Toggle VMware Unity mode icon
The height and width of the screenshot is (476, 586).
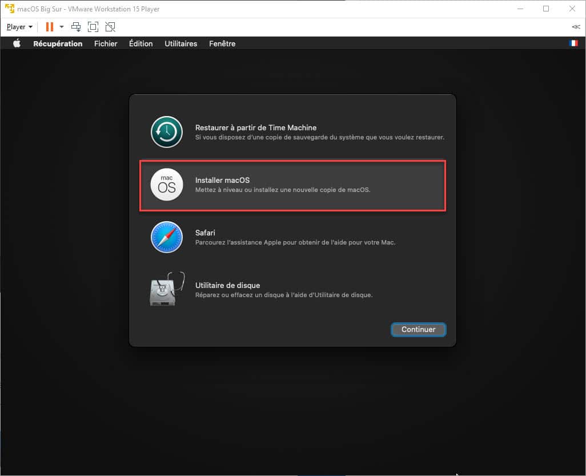tap(110, 27)
